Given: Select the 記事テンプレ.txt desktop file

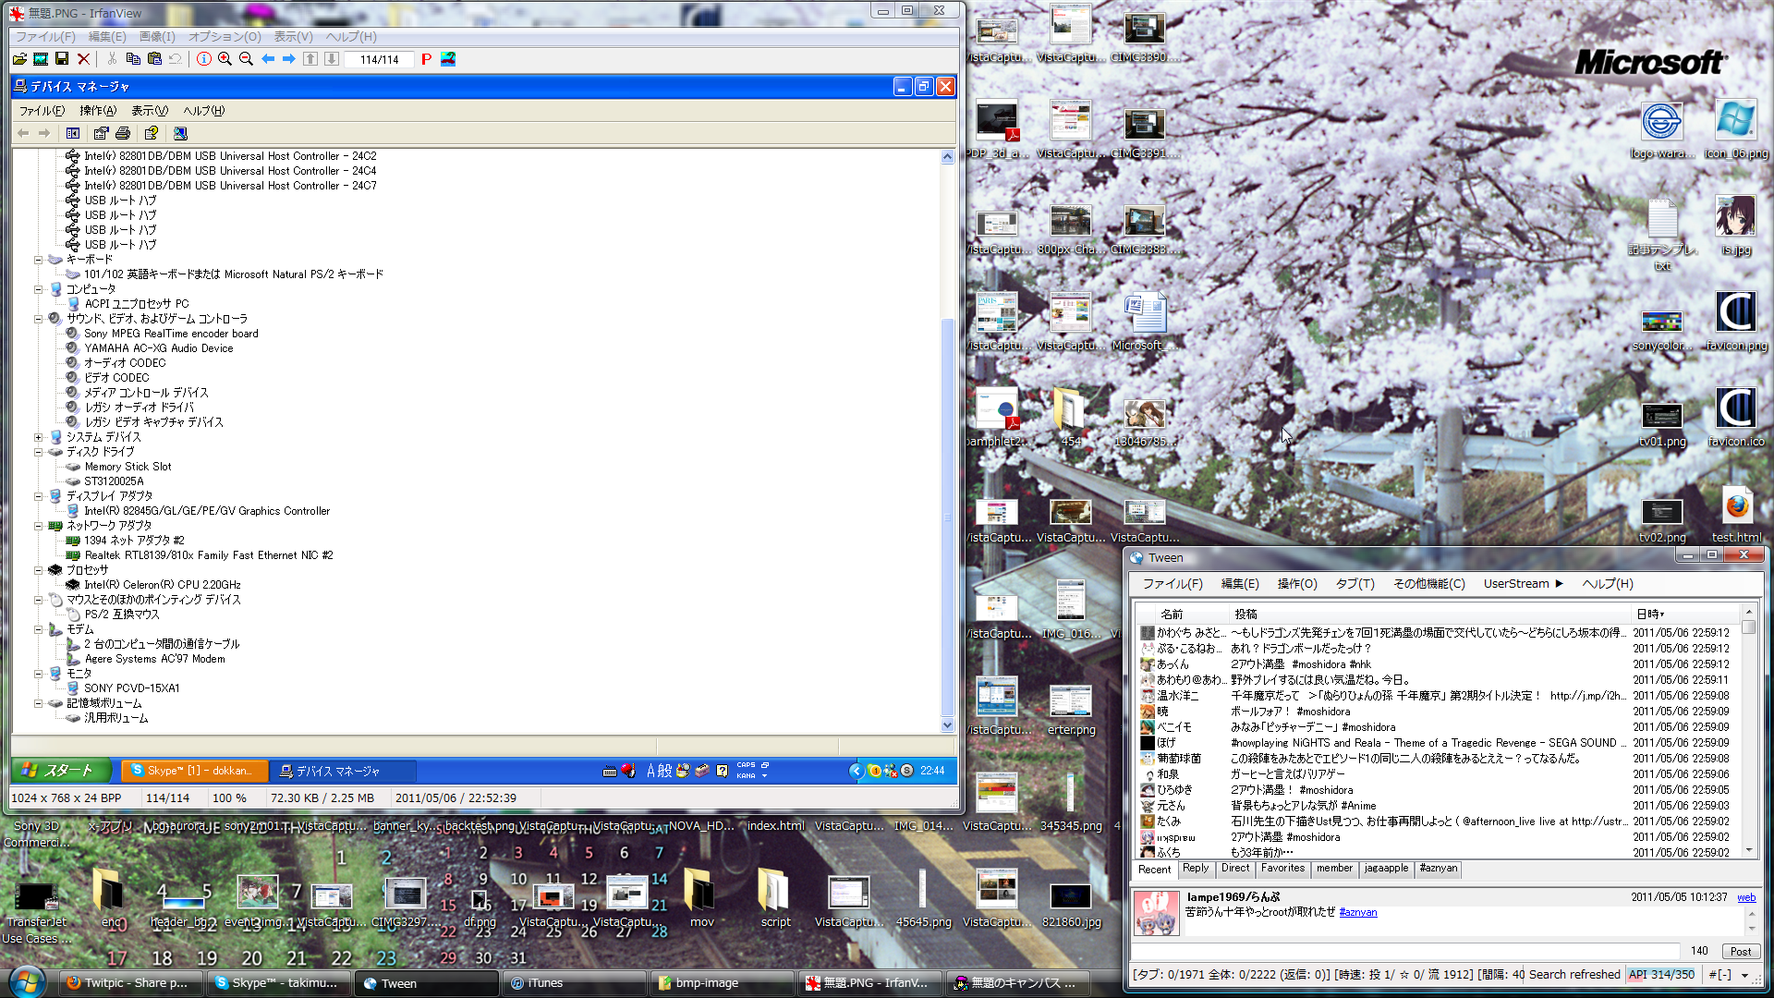Looking at the screenshot, I should click(x=1662, y=235).
